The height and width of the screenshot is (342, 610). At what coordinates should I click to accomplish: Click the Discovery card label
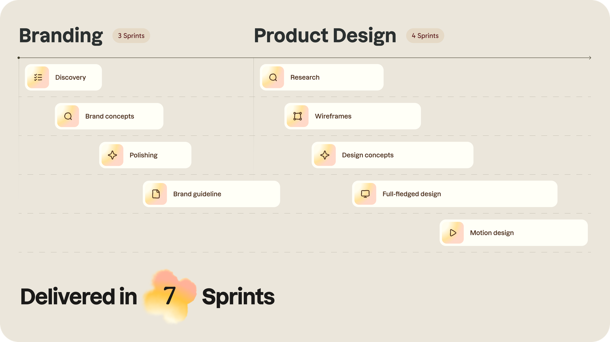pyautogui.click(x=70, y=77)
